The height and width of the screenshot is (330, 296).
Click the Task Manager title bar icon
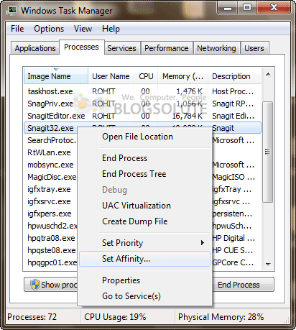pos(11,11)
